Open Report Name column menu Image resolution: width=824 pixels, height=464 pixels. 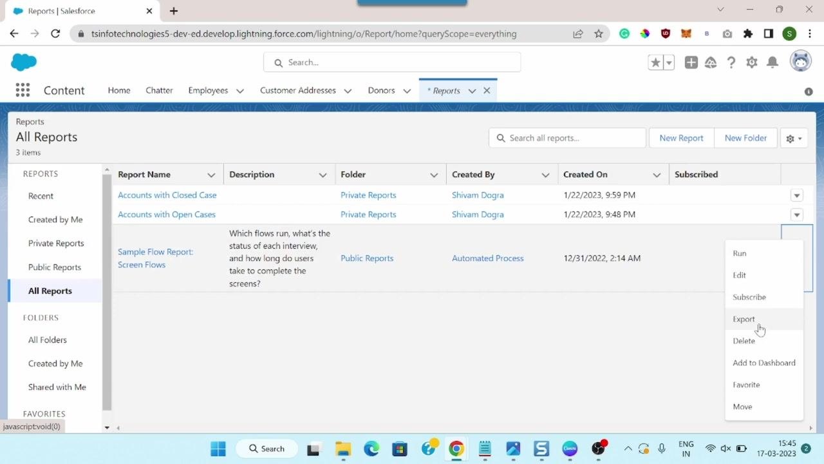211,175
